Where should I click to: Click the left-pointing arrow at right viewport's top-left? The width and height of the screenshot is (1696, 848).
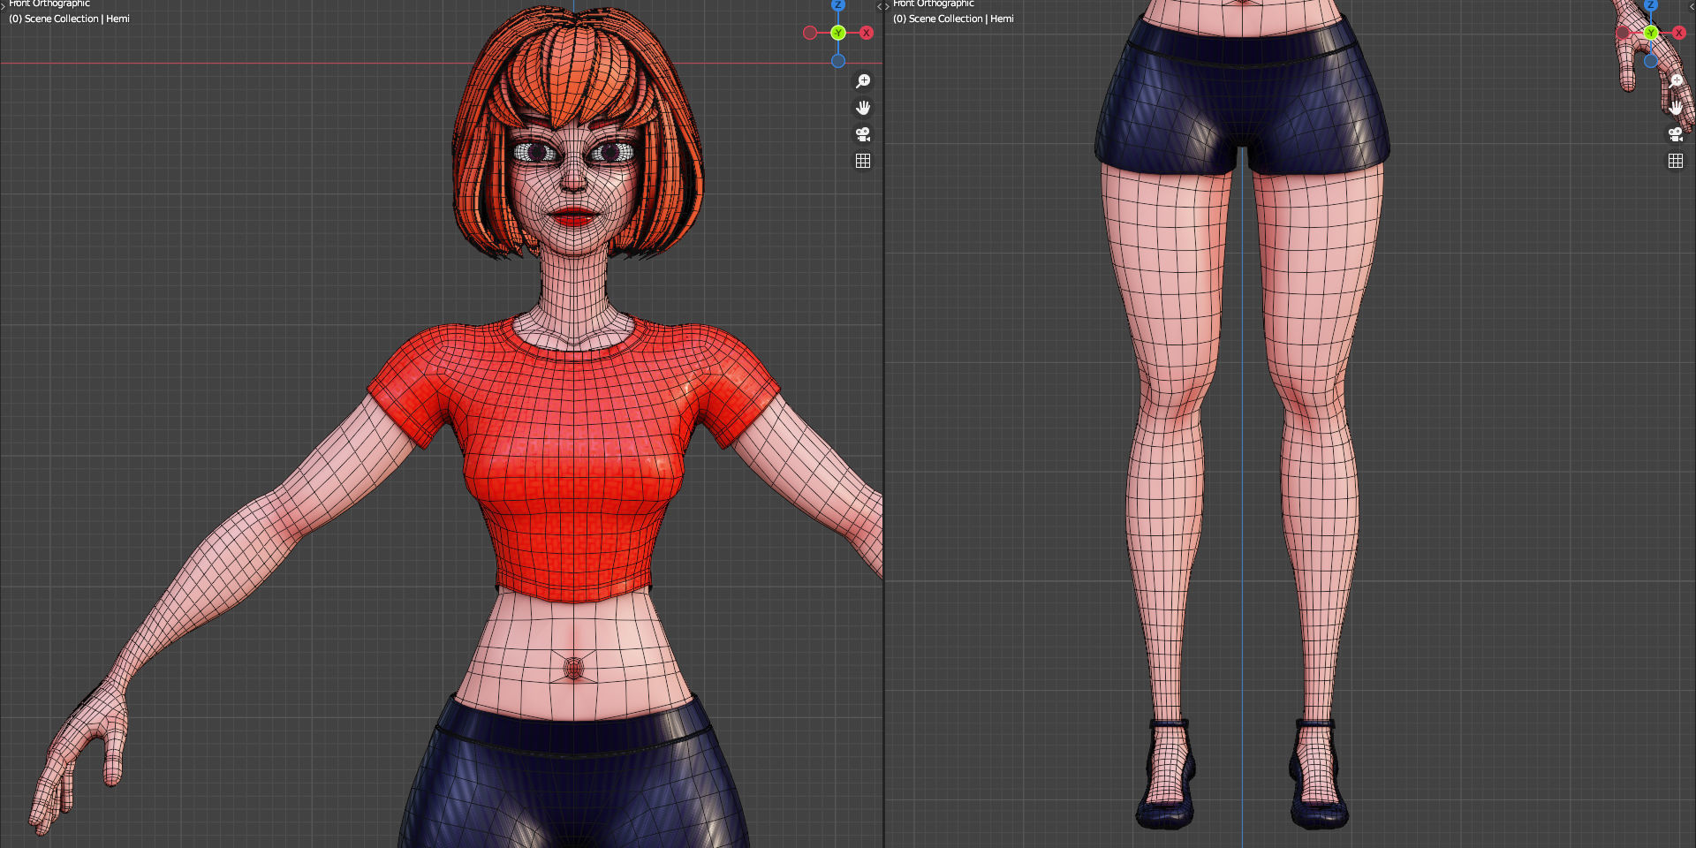click(880, 5)
